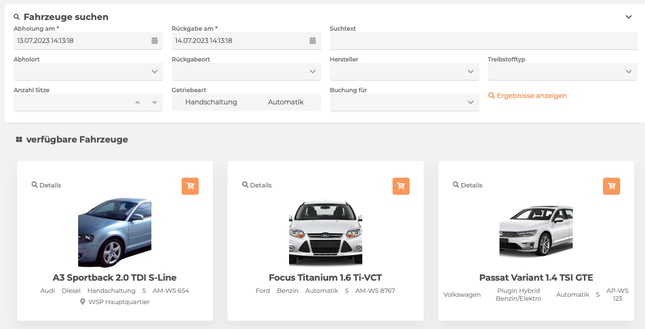Open the Hersteller dropdown
The image size is (645, 329).
pos(405,72)
